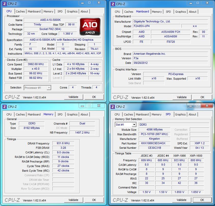Select Memory tab in the SPD window
The height and width of the screenshot is (206, 215).
point(156,114)
